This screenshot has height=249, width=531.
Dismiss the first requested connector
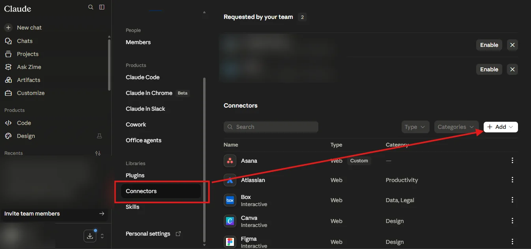point(512,45)
